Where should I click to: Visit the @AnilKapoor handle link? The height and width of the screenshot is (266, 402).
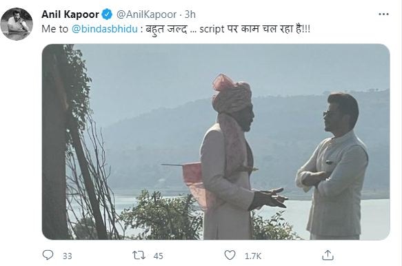point(146,14)
